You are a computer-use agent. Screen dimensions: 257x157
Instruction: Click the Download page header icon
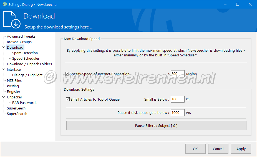point(12,20)
